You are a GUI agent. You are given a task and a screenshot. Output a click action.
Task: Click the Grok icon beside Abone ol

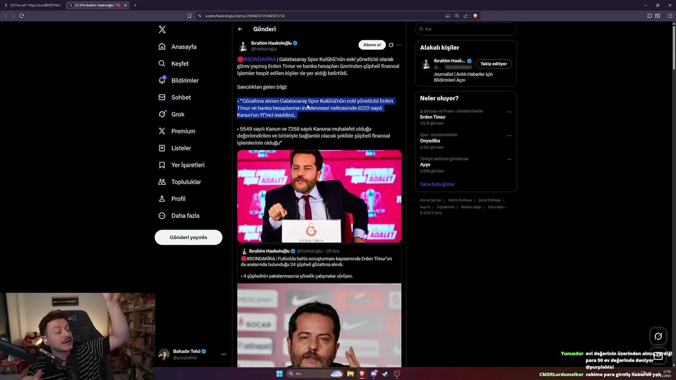[391, 45]
